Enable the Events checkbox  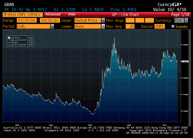[173, 26]
